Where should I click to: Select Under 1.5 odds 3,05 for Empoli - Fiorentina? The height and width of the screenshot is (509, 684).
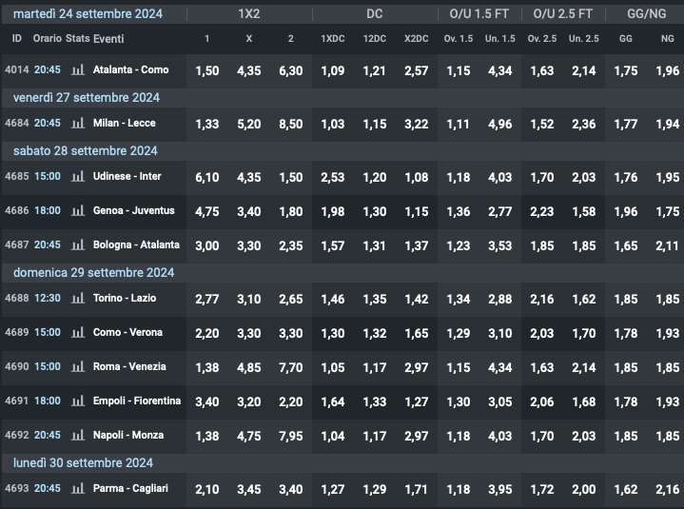(500, 401)
